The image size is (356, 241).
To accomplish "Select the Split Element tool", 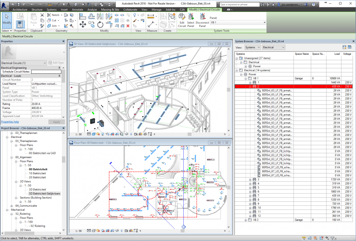I will [x=117, y=15].
